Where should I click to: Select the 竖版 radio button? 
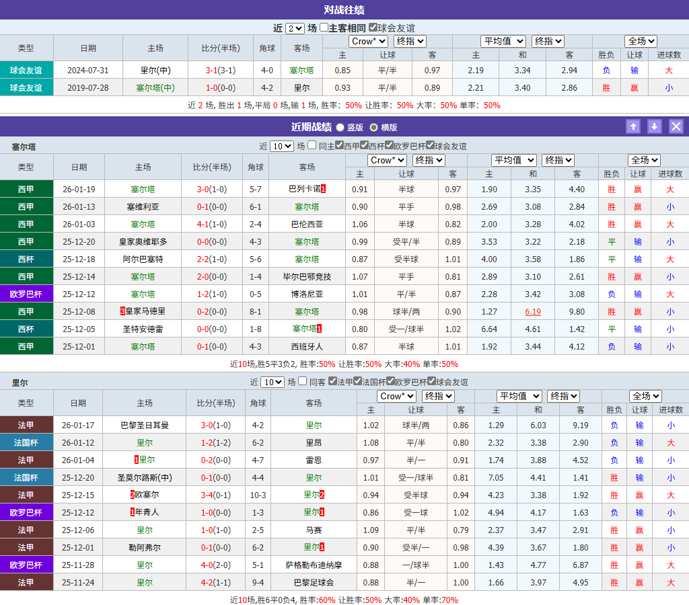(x=341, y=127)
